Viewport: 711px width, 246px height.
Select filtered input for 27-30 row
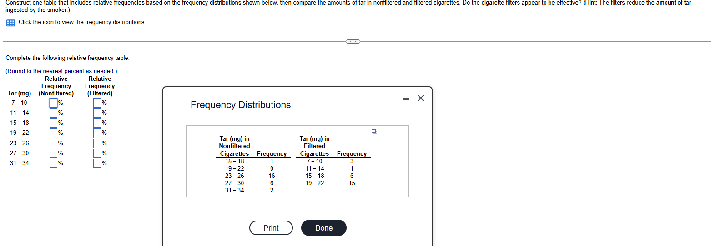(x=97, y=153)
